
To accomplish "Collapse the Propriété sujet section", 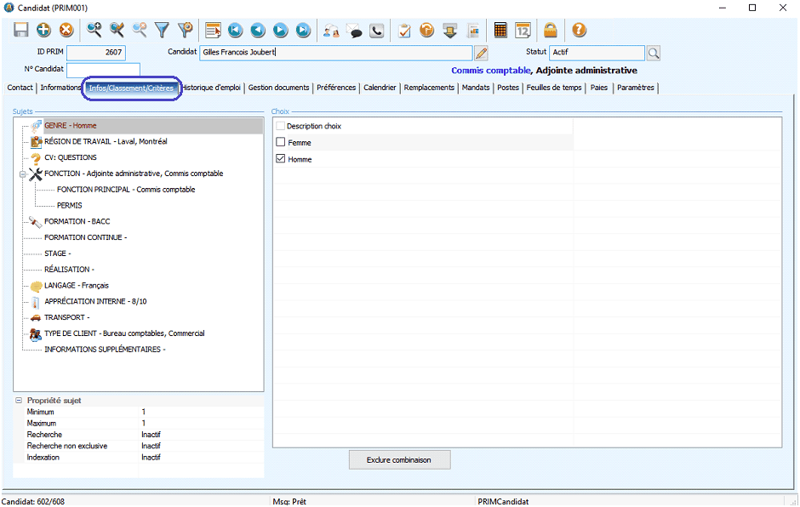I will [19, 400].
